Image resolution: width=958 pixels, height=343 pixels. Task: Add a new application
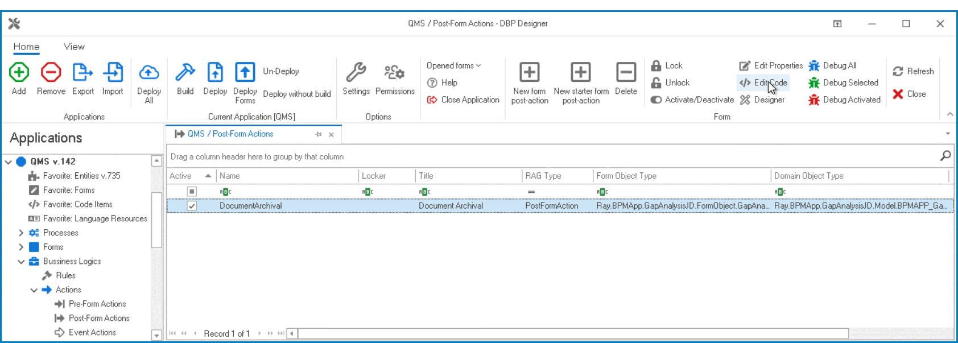pos(19,79)
